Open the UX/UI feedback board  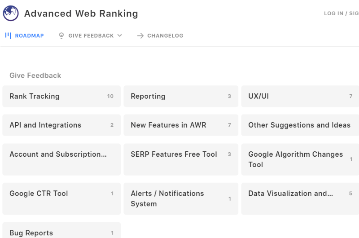[300, 96]
